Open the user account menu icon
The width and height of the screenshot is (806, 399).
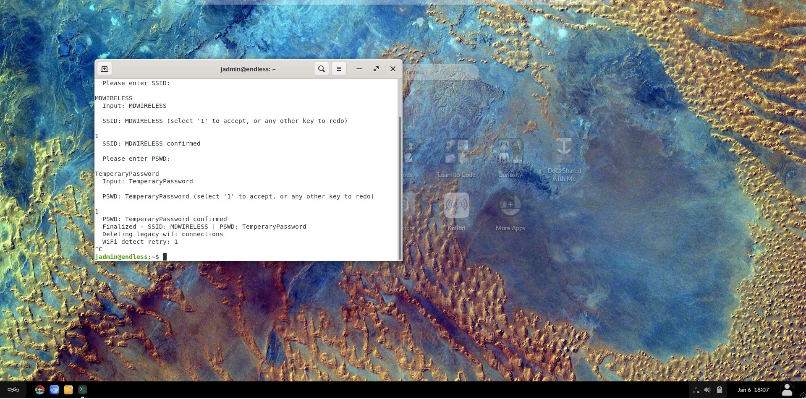pyautogui.click(x=787, y=390)
